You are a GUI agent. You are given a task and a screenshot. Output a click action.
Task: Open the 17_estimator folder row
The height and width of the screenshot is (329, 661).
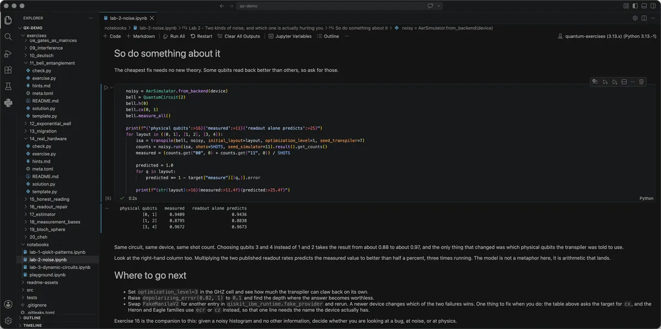coord(58,214)
